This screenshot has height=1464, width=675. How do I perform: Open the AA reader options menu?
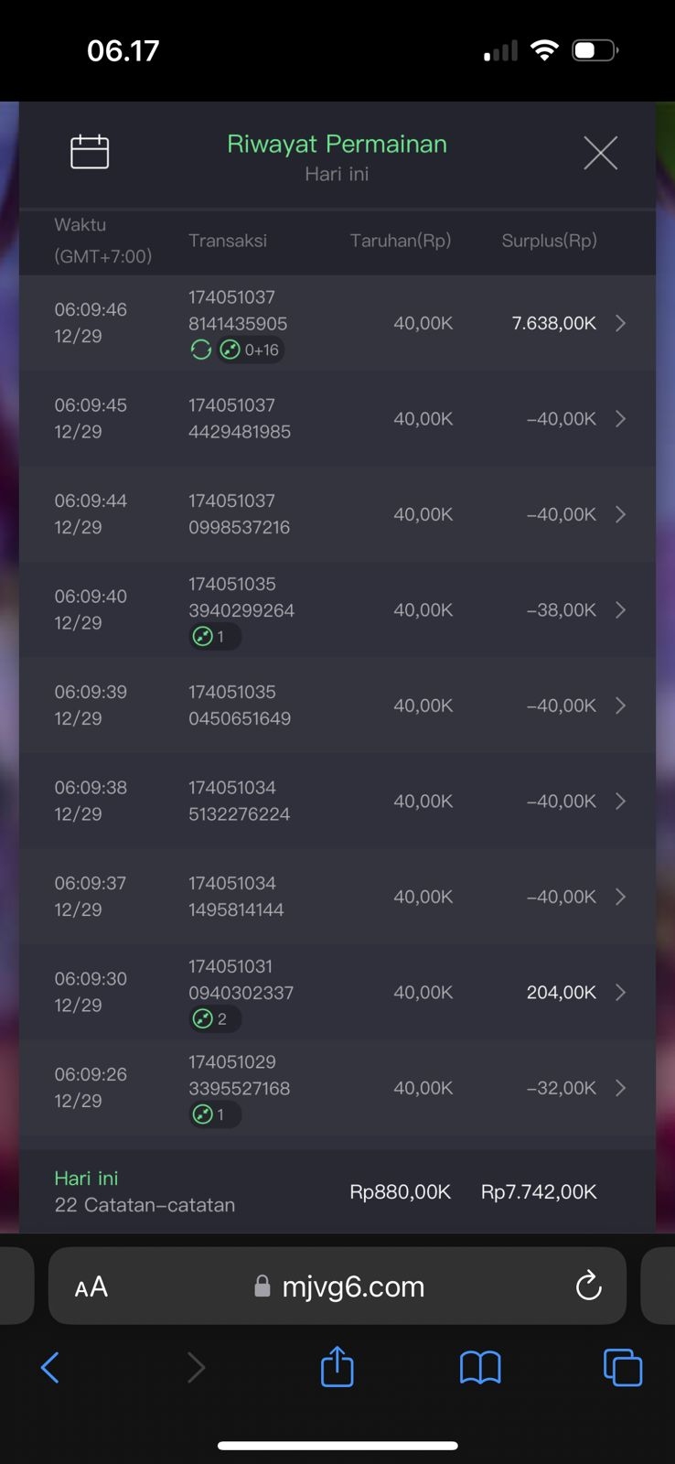click(91, 1286)
